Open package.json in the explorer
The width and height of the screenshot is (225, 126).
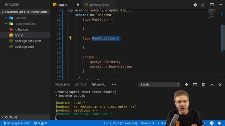25,47
